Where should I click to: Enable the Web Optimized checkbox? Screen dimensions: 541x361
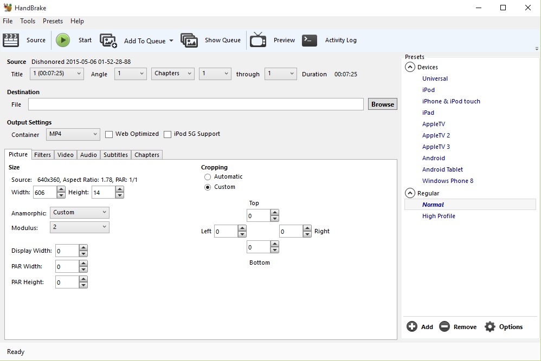pos(108,134)
